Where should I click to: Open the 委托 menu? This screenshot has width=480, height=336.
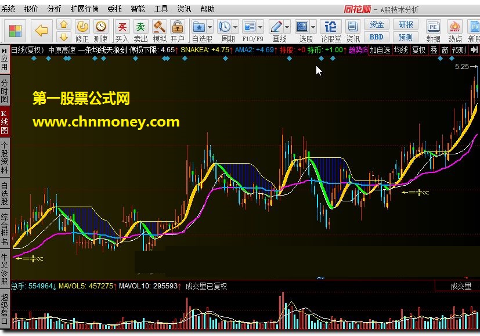tap(114, 9)
